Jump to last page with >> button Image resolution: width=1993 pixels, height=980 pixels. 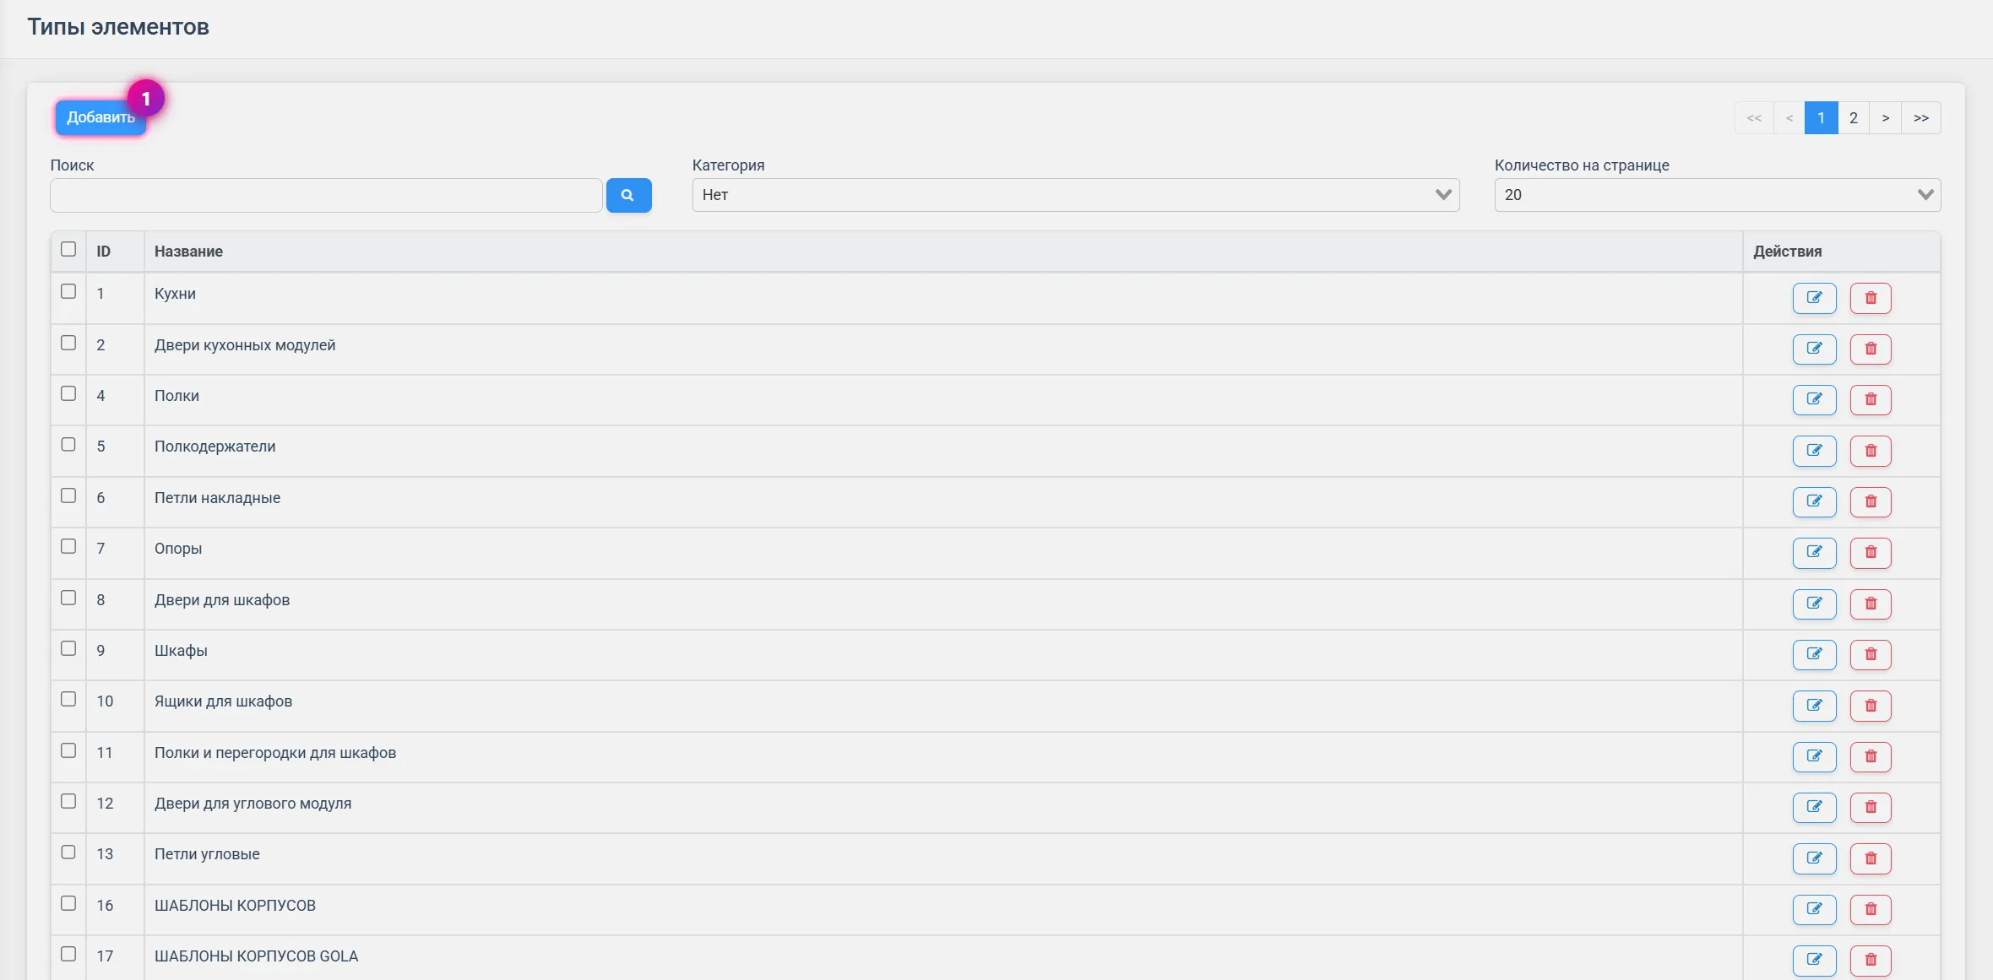(1921, 118)
